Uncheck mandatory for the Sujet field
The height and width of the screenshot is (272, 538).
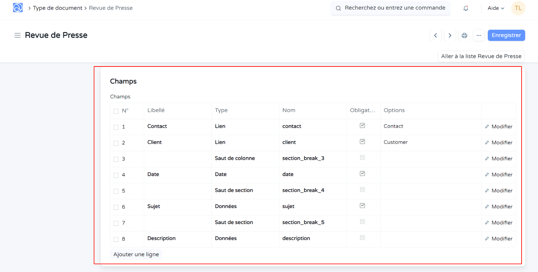coord(362,206)
